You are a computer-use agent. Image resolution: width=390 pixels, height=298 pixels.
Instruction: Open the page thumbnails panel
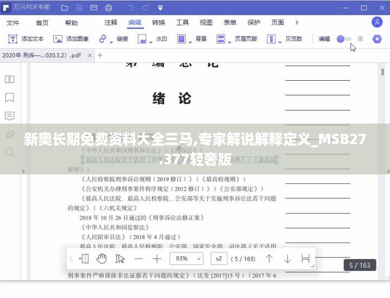tap(9, 79)
